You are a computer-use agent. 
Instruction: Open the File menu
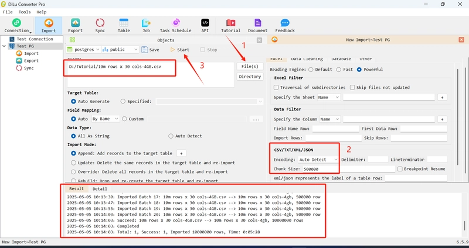(x=8, y=12)
